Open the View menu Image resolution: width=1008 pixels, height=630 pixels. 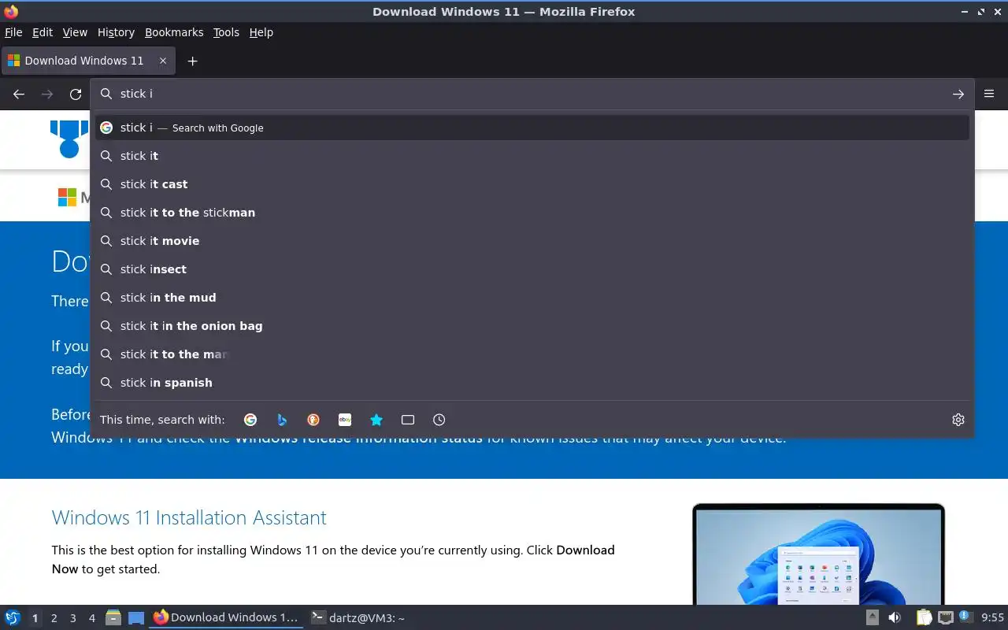[x=75, y=32]
